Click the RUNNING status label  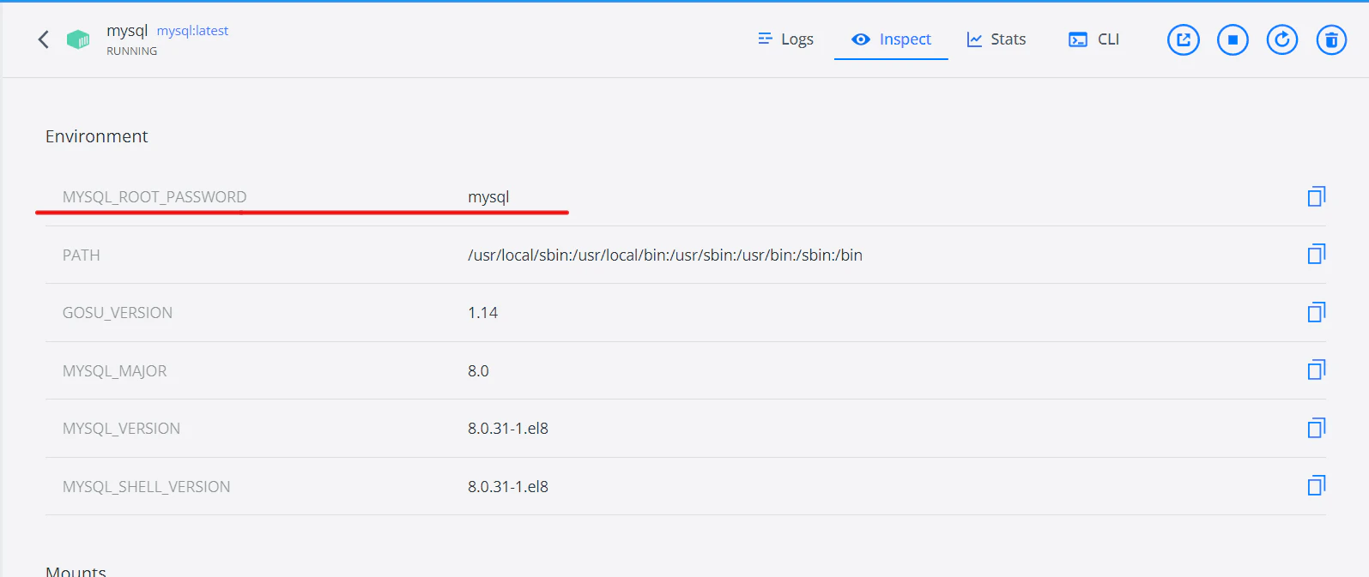pos(132,51)
